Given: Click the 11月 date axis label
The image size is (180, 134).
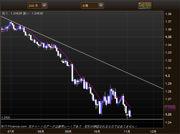Looking at the screenshot, I should pos(127,132).
